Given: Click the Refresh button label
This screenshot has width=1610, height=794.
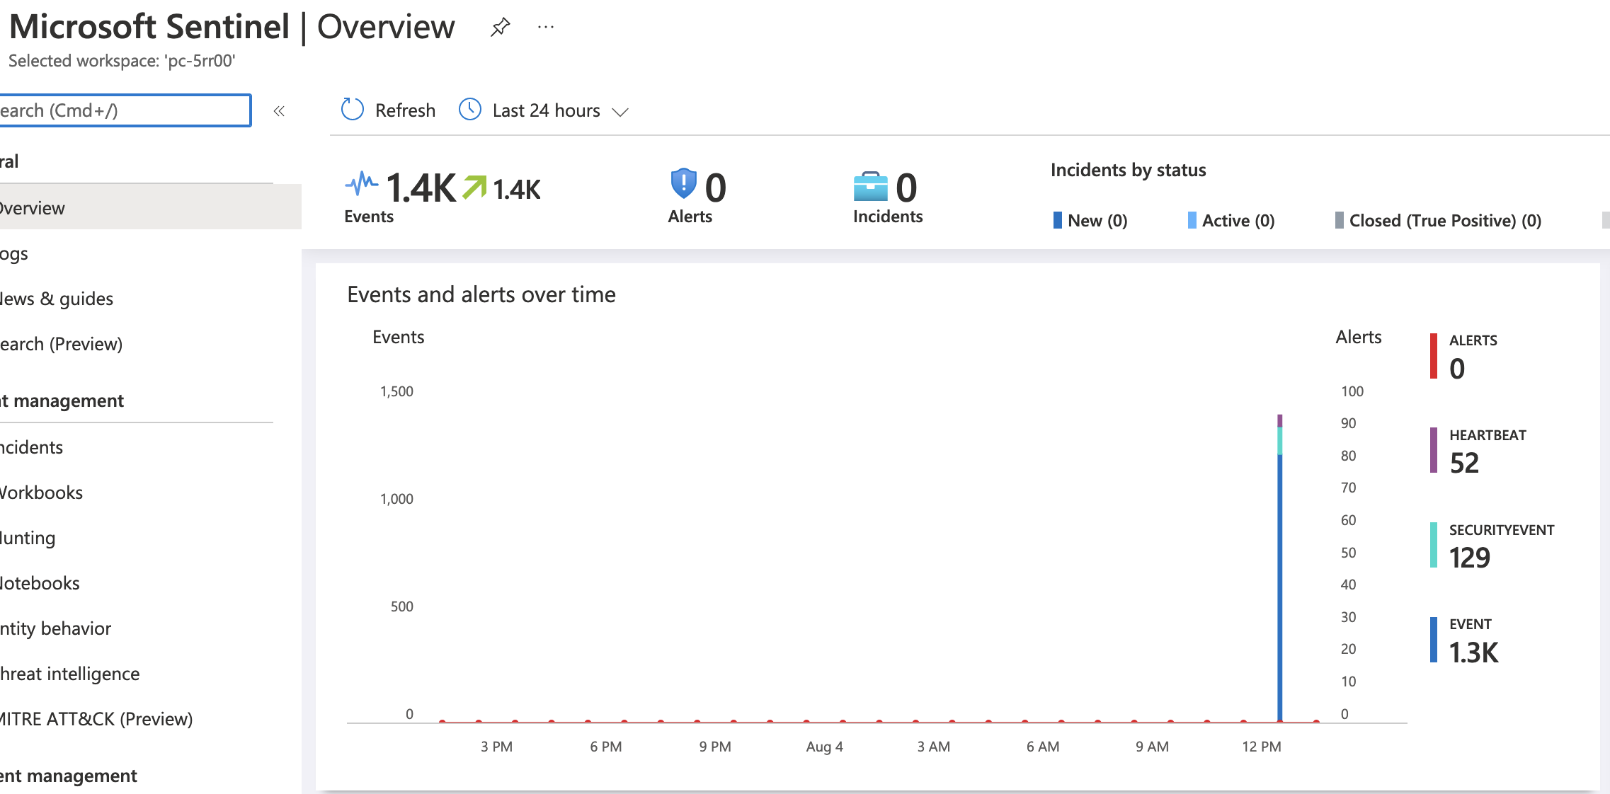Looking at the screenshot, I should coord(405,110).
